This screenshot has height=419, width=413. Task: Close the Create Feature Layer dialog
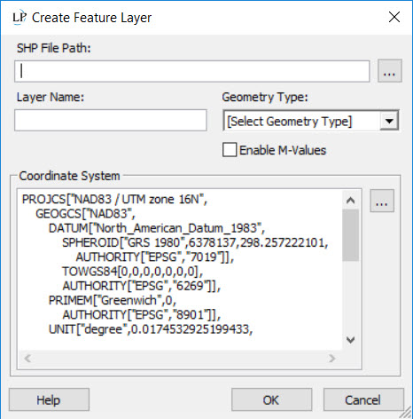click(x=394, y=17)
